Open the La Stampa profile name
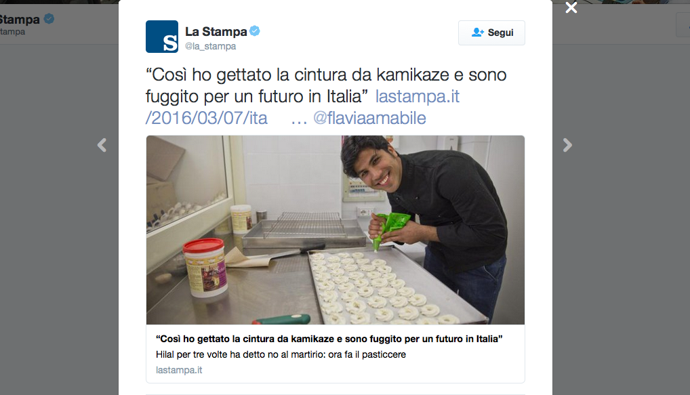This screenshot has height=395, width=690. pos(216,32)
